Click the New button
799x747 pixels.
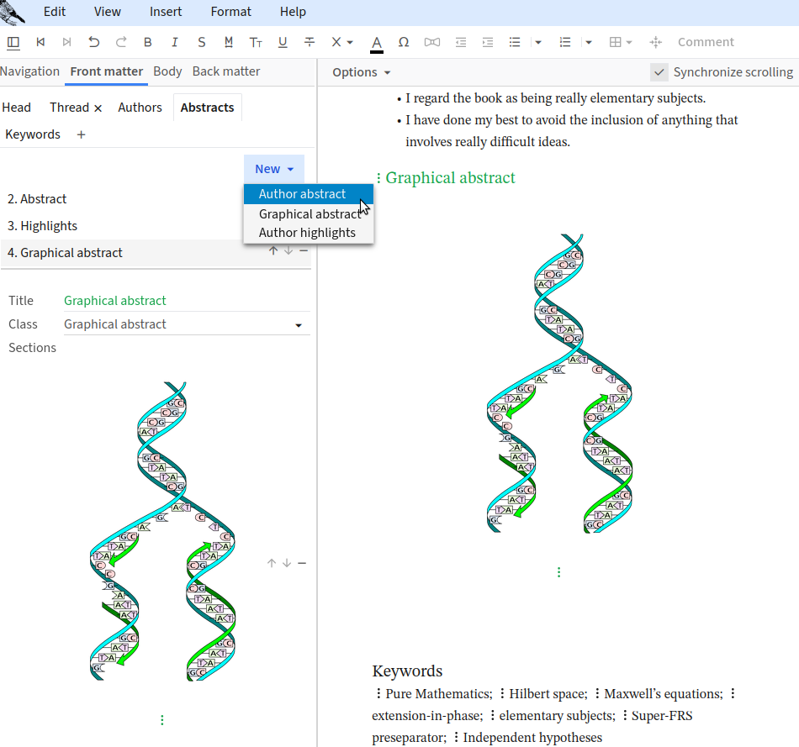point(273,169)
